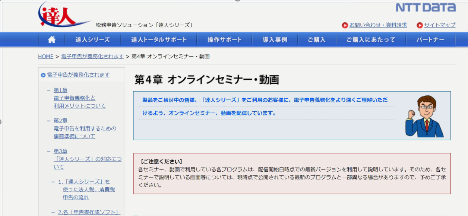The width and height of the screenshot is (468, 216).
Task: Open お問い合わせ・資料請求 link
Action: point(378,25)
